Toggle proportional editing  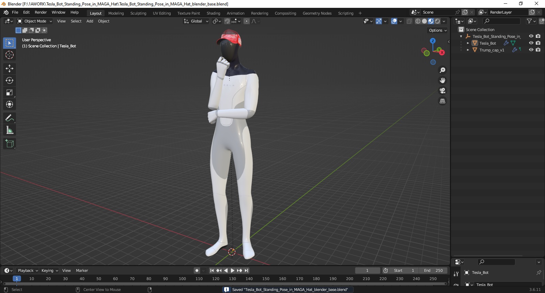(x=247, y=21)
